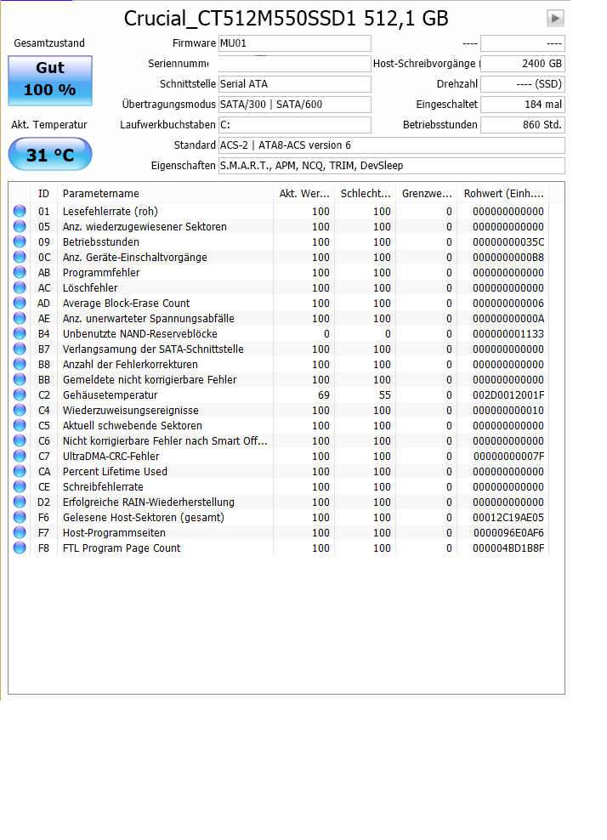
Task: Sort by Akt. Wer... column header
Action: 303,193
